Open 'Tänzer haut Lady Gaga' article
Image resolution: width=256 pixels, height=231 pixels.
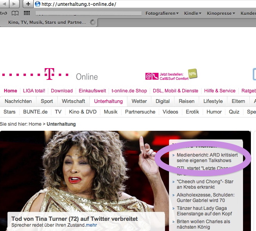(204, 211)
